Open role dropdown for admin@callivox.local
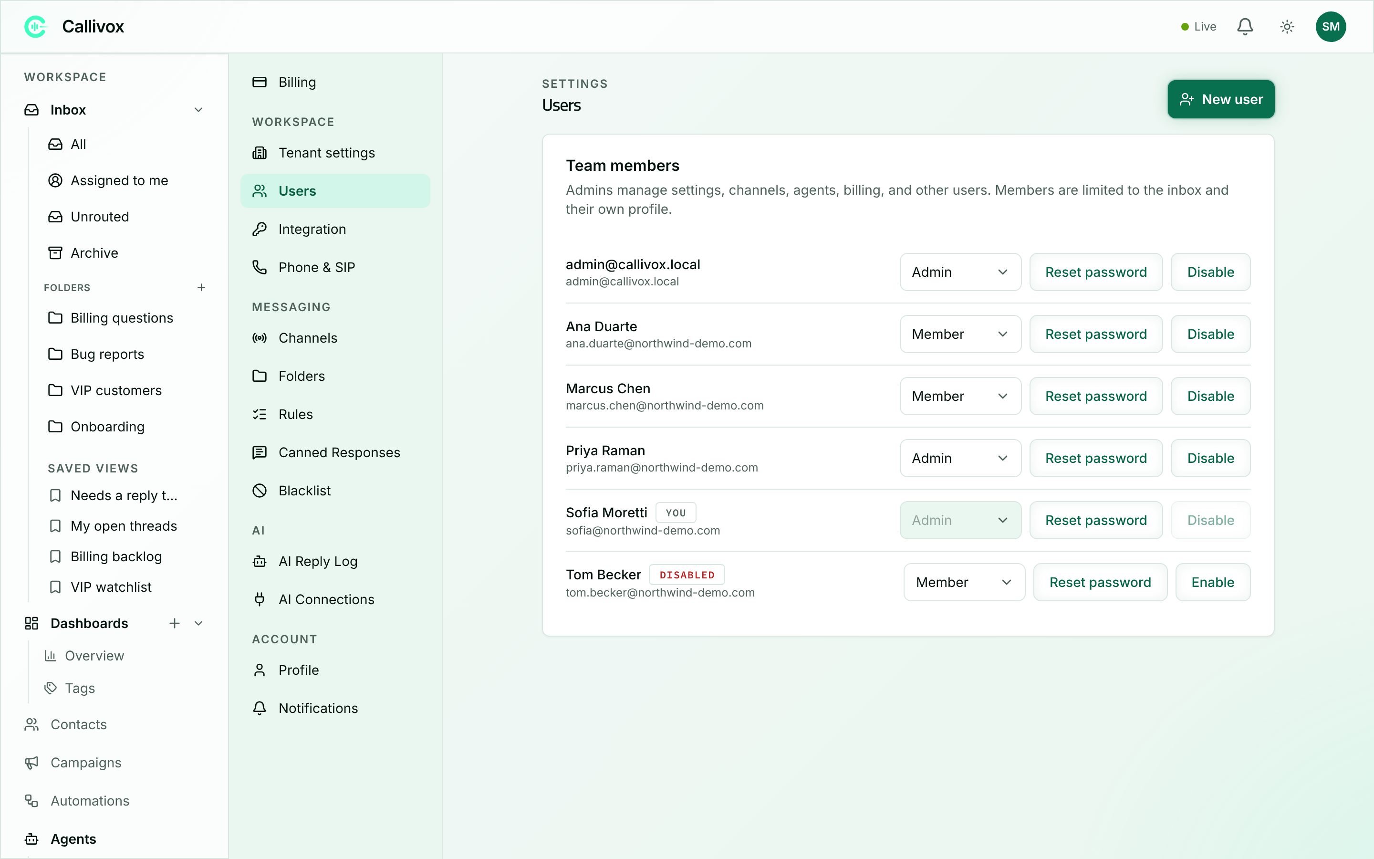Viewport: 1374px width, 859px height. click(x=960, y=272)
